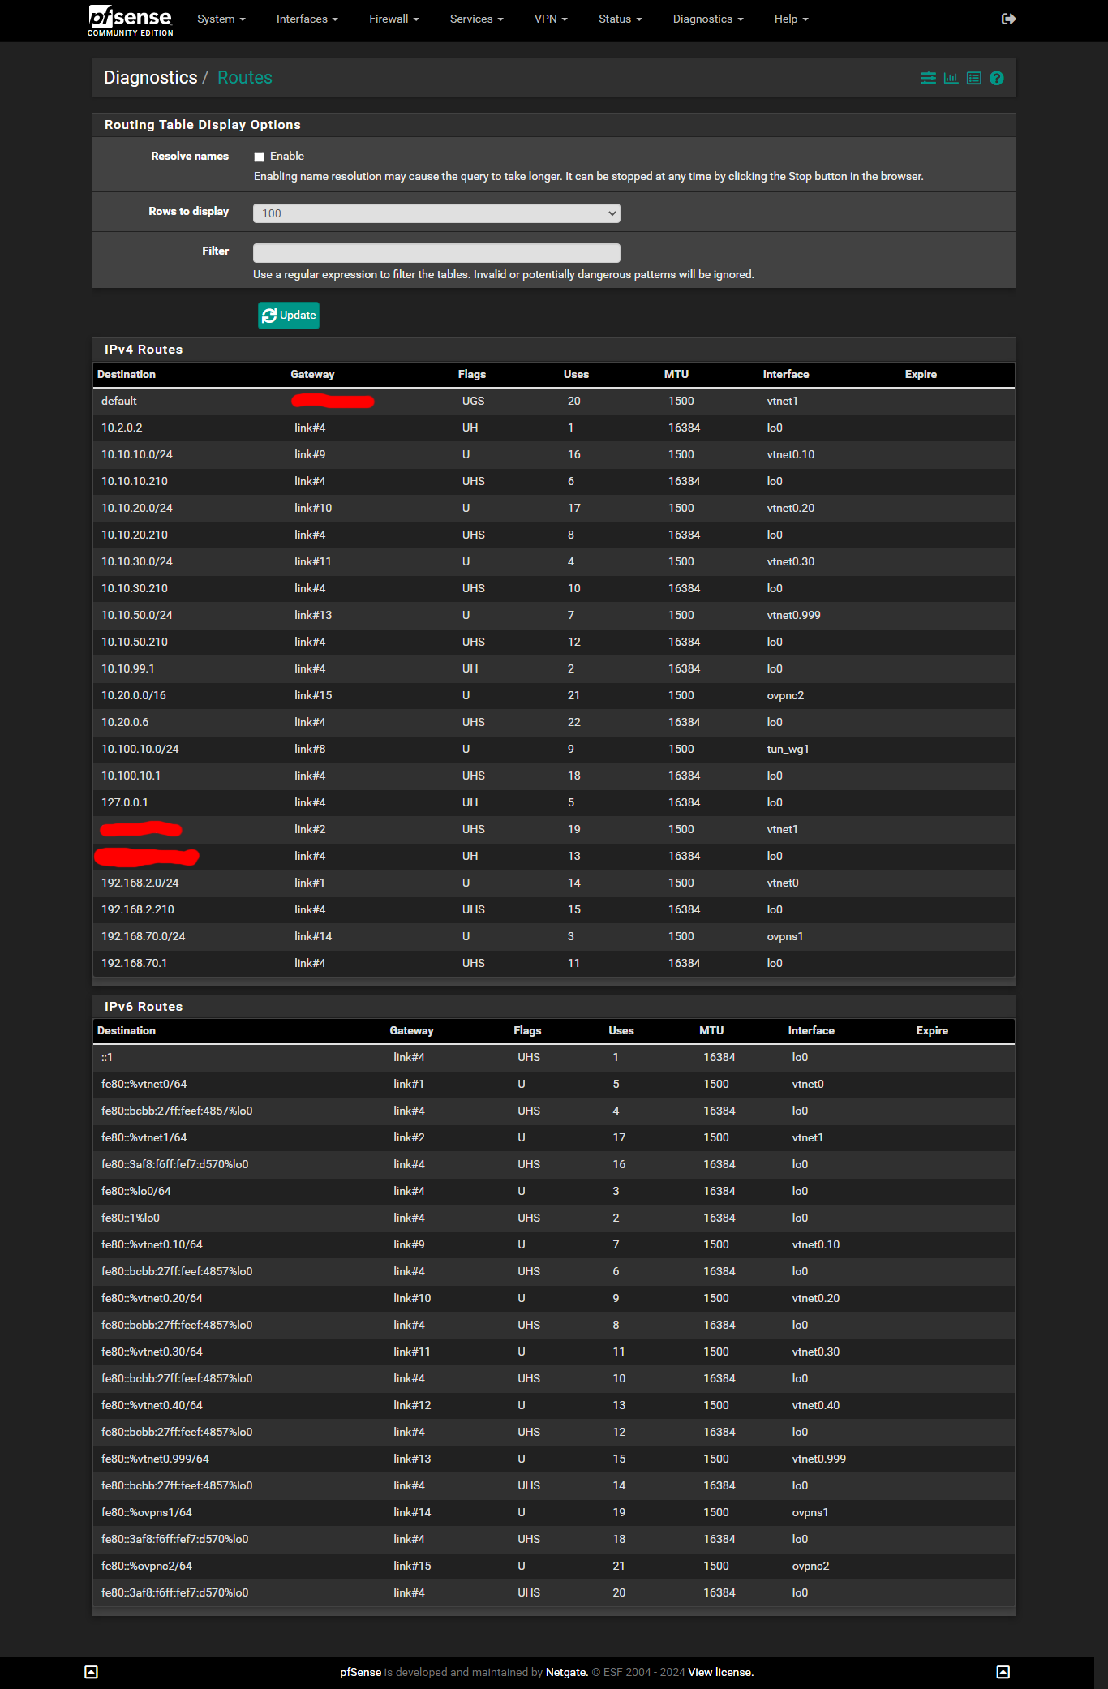This screenshot has height=1689, width=1108.
Task: Expand the System menu
Action: coord(221,19)
